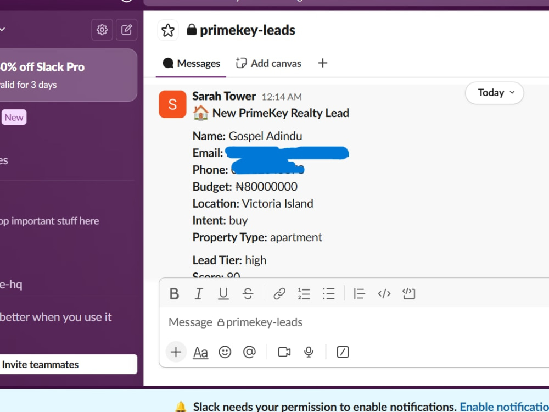The height and width of the screenshot is (412, 549).
Task: Toggle underline formatting
Action: pyautogui.click(x=223, y=293)
